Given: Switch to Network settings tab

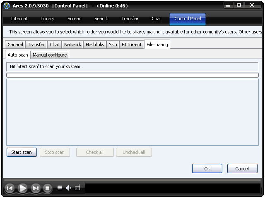Looking at the screenshot, I should (x=72, y=45).
